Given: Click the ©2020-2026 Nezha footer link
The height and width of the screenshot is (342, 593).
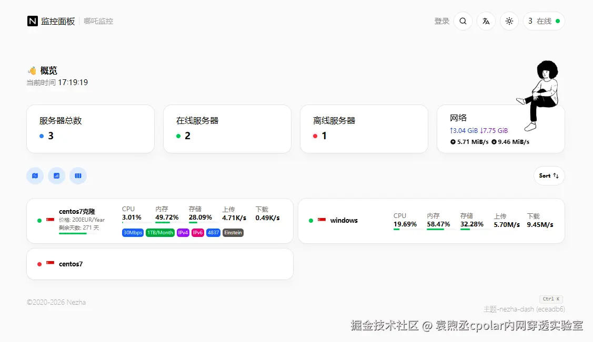Looking at the screenshot, I should pos(56,303).
